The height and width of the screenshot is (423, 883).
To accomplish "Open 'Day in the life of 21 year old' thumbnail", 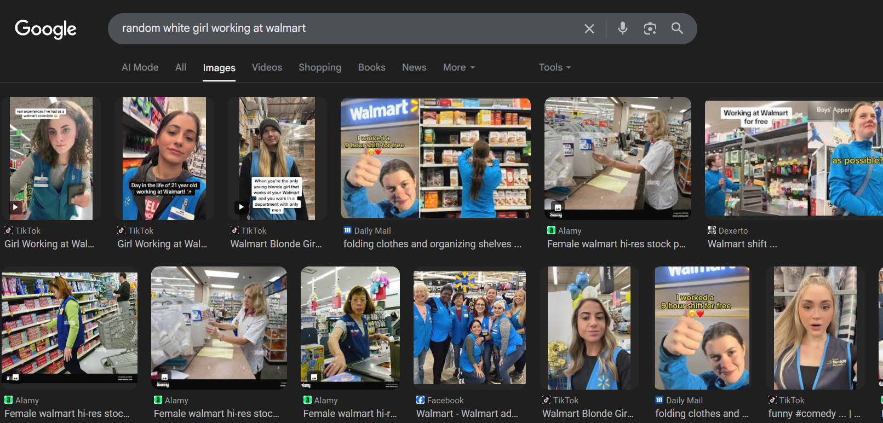I will (x=164, y=159).
